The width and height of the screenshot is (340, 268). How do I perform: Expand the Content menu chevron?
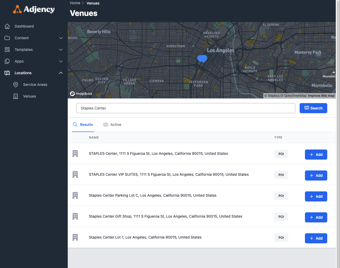tap(61, 38)
